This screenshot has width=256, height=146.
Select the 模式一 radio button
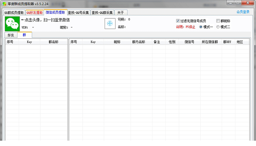coord(201,27)
